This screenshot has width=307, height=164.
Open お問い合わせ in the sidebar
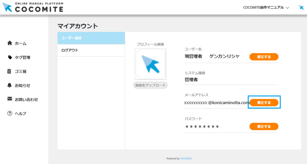[26, 99]
